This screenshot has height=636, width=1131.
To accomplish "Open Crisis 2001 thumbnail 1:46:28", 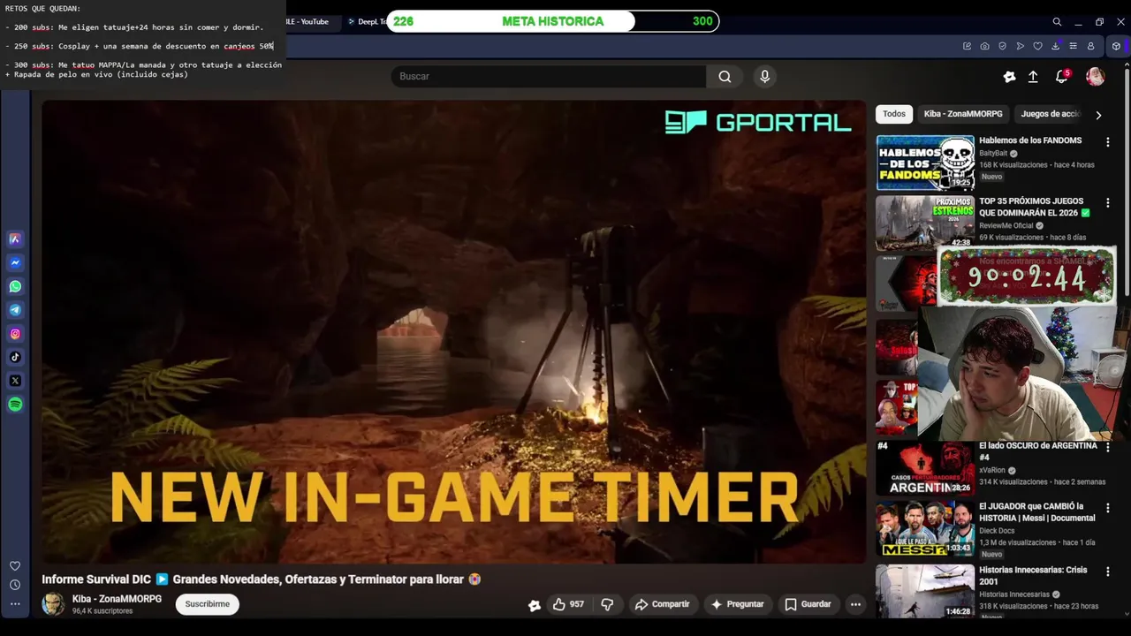I will pos(925,590).
